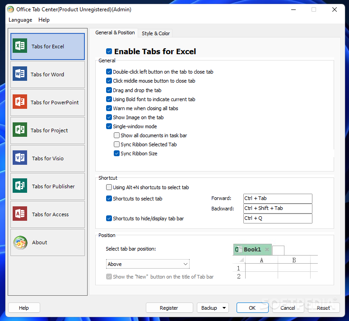Click the Office Tab Center title bar icon
The image size is (349, 321).
tap(10, 9)
